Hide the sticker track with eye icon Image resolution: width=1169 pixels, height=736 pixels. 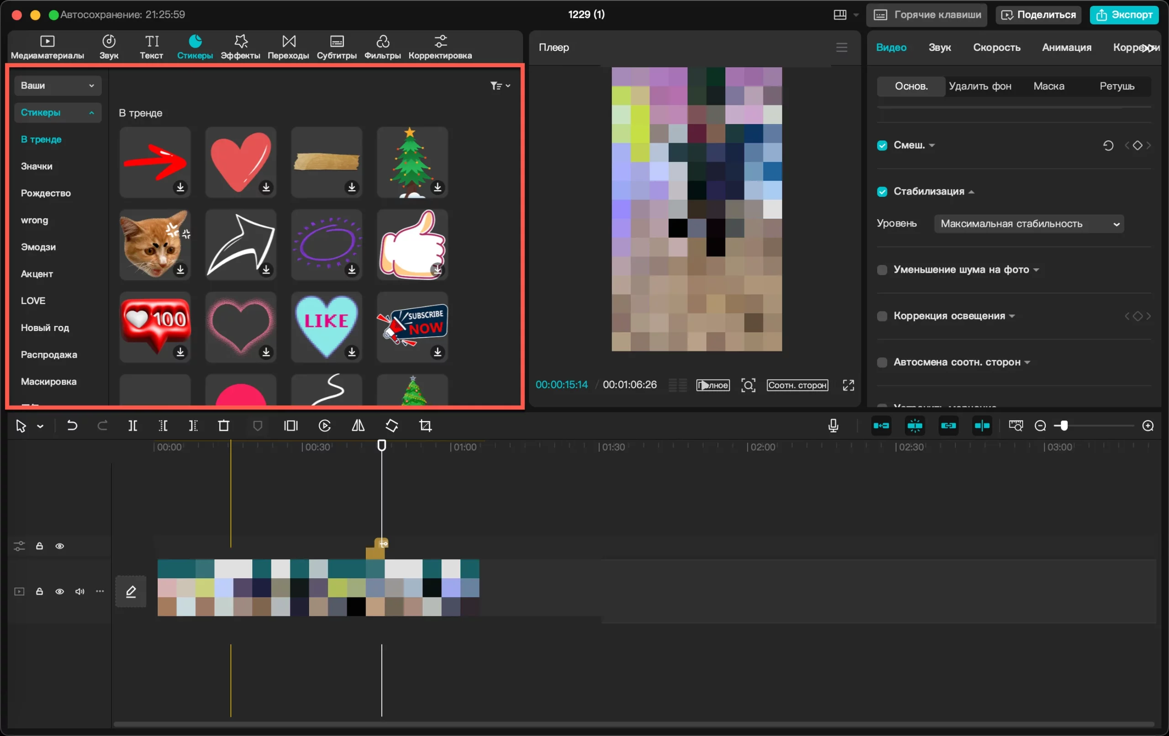(x=60, y=546)
